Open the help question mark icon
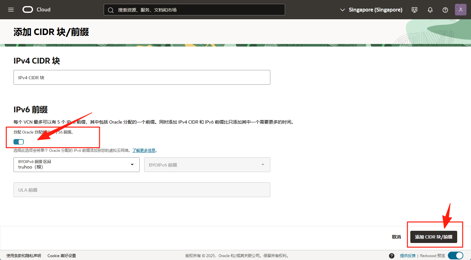471x260 pixels. [x=445, y=10]
